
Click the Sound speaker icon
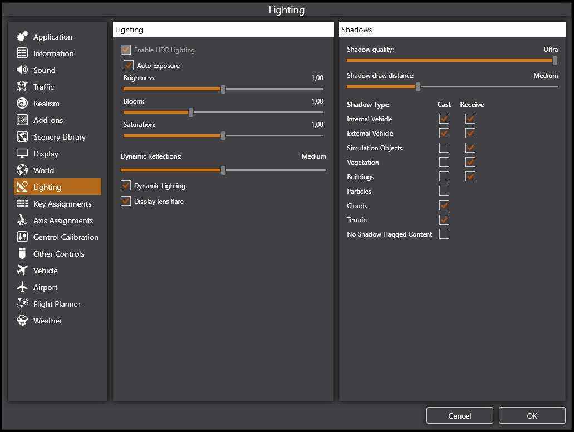(22, 70)
